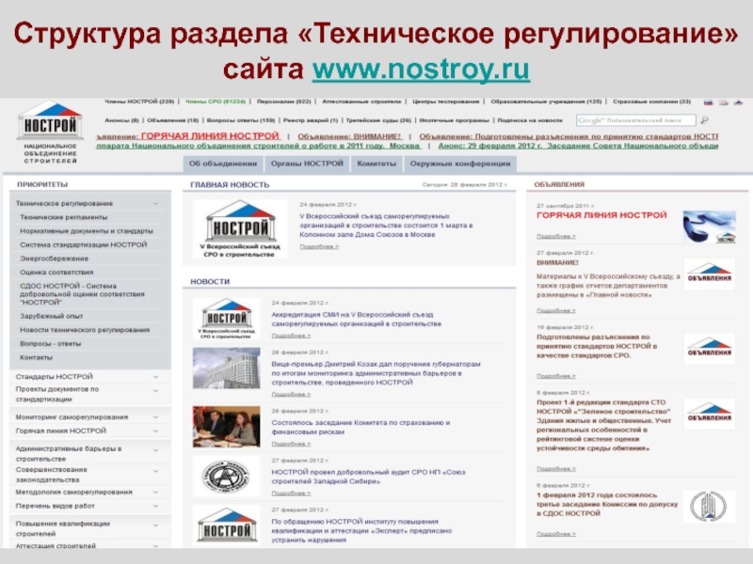Open Вице-премьер Дмитрий Козак news headline
The image size is (753, 564).
[376, 373]
